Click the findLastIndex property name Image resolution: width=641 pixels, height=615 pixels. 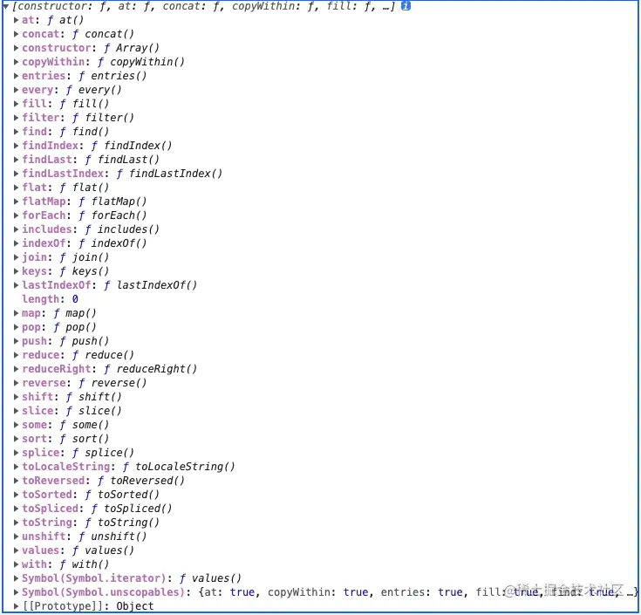(63, 174)
